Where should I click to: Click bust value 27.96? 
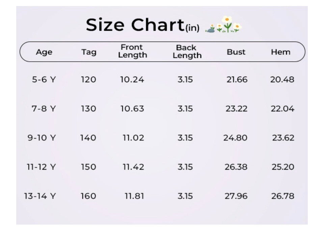236,196
